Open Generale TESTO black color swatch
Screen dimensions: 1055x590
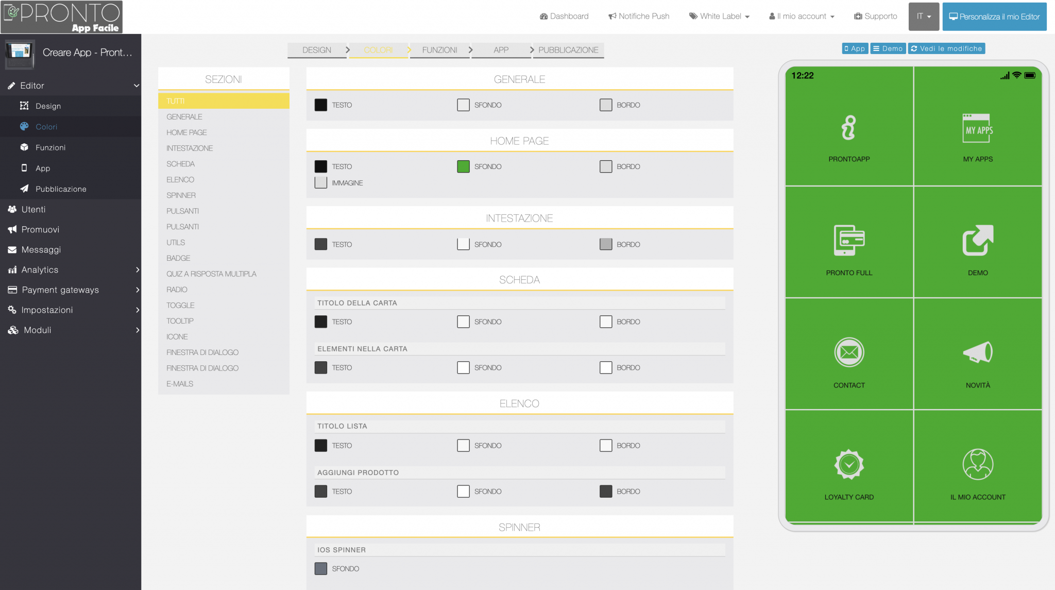(x=320, y=105)
